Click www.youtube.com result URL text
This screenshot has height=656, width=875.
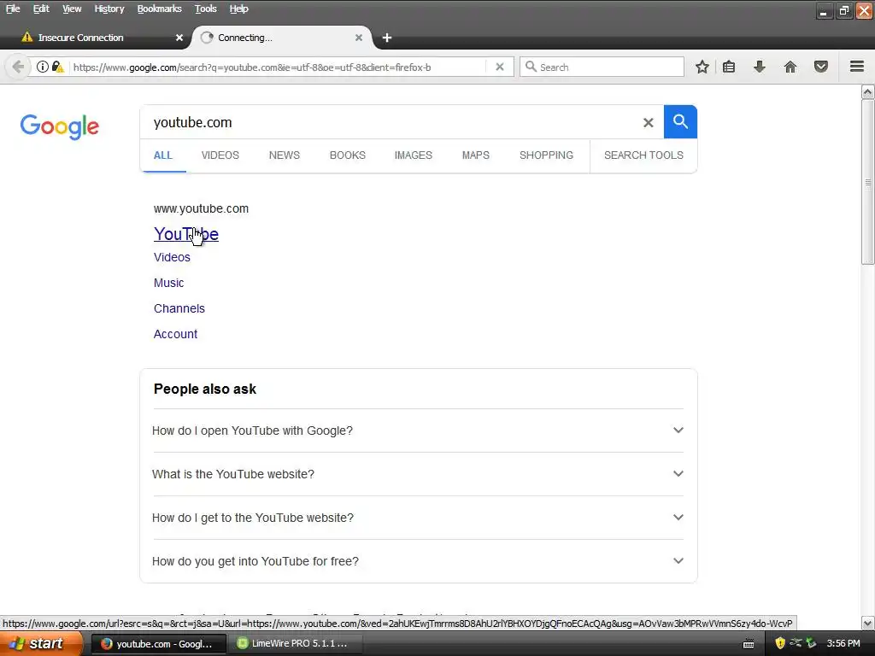pos(201,208)
